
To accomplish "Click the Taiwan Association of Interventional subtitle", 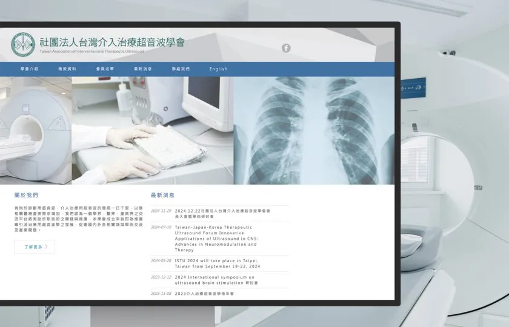I will [x=92, y=51].
